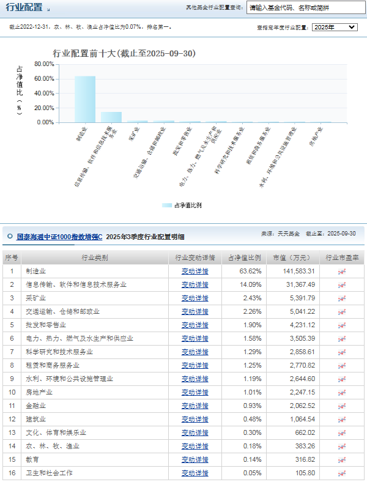Click the fund code search input field
This screenshot has height=482, width=367.
coord(306,8)
